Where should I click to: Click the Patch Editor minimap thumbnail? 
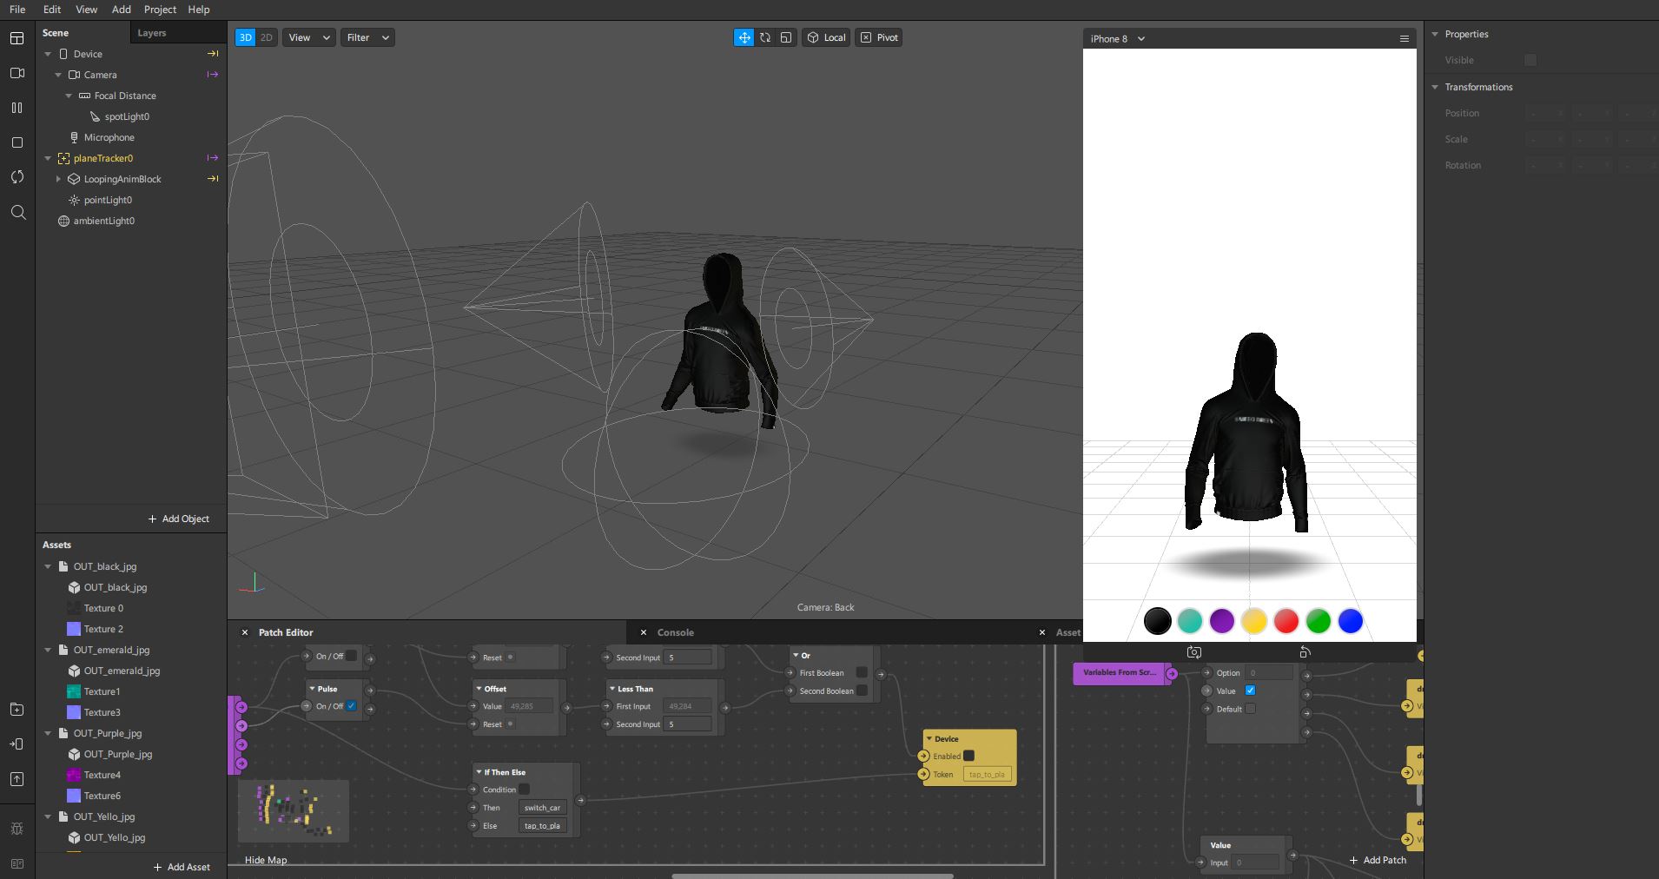tap(294, 810)
